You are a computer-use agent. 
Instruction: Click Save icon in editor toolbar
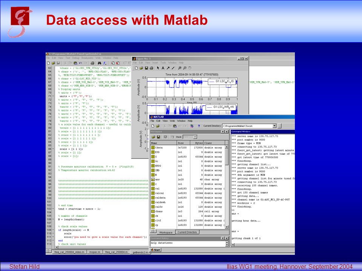click(58, 63)
